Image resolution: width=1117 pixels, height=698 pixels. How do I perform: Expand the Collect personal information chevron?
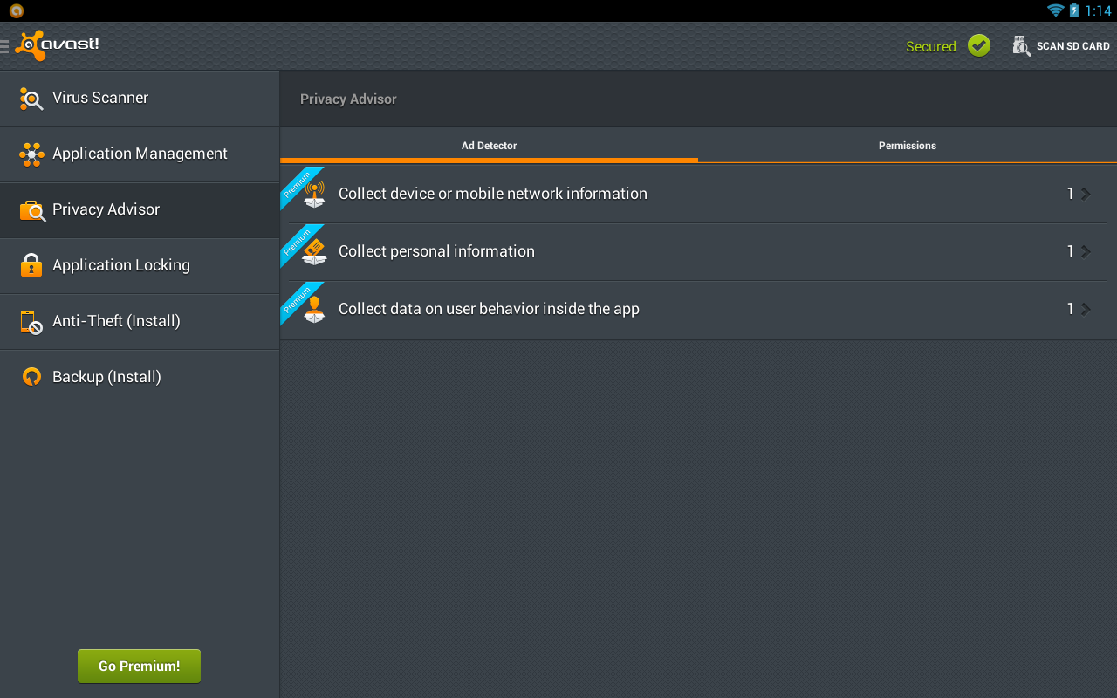[x=1086, y=251]
